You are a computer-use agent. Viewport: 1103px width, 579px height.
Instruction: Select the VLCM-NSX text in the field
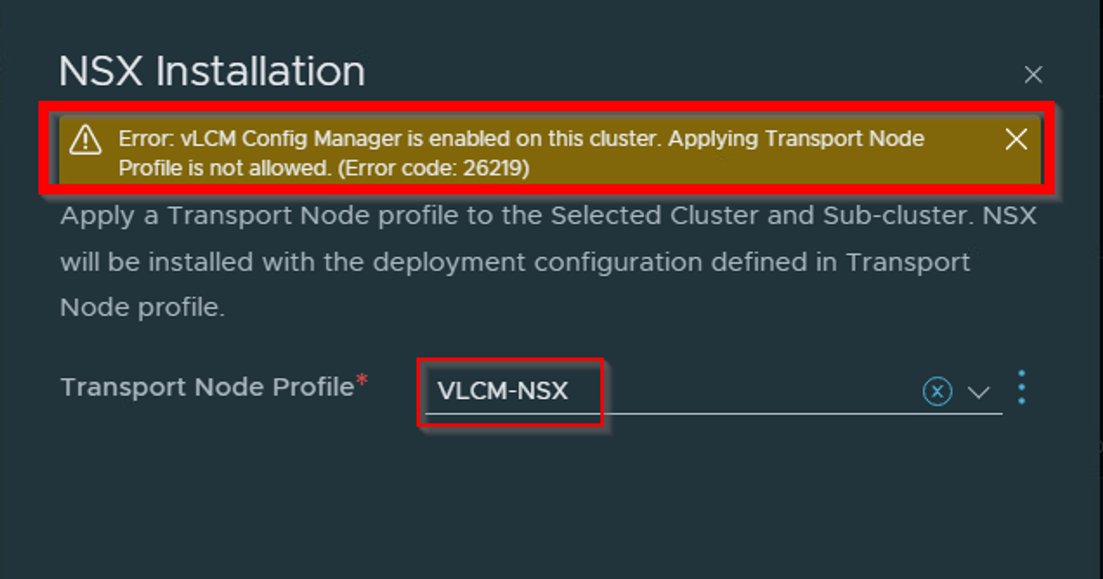pos(505,390)
